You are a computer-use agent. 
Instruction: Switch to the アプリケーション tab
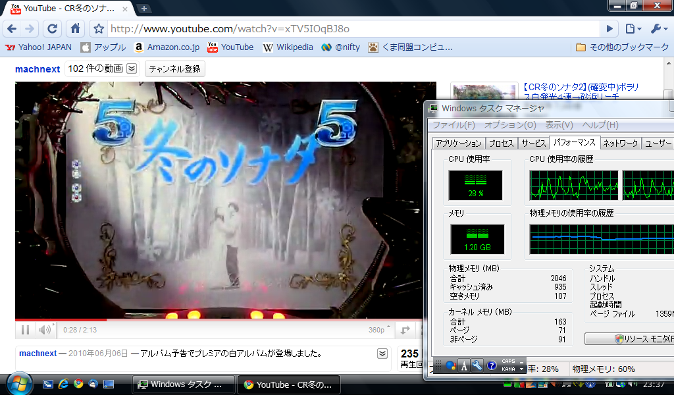pyautogui.click(x=459, y=143)
